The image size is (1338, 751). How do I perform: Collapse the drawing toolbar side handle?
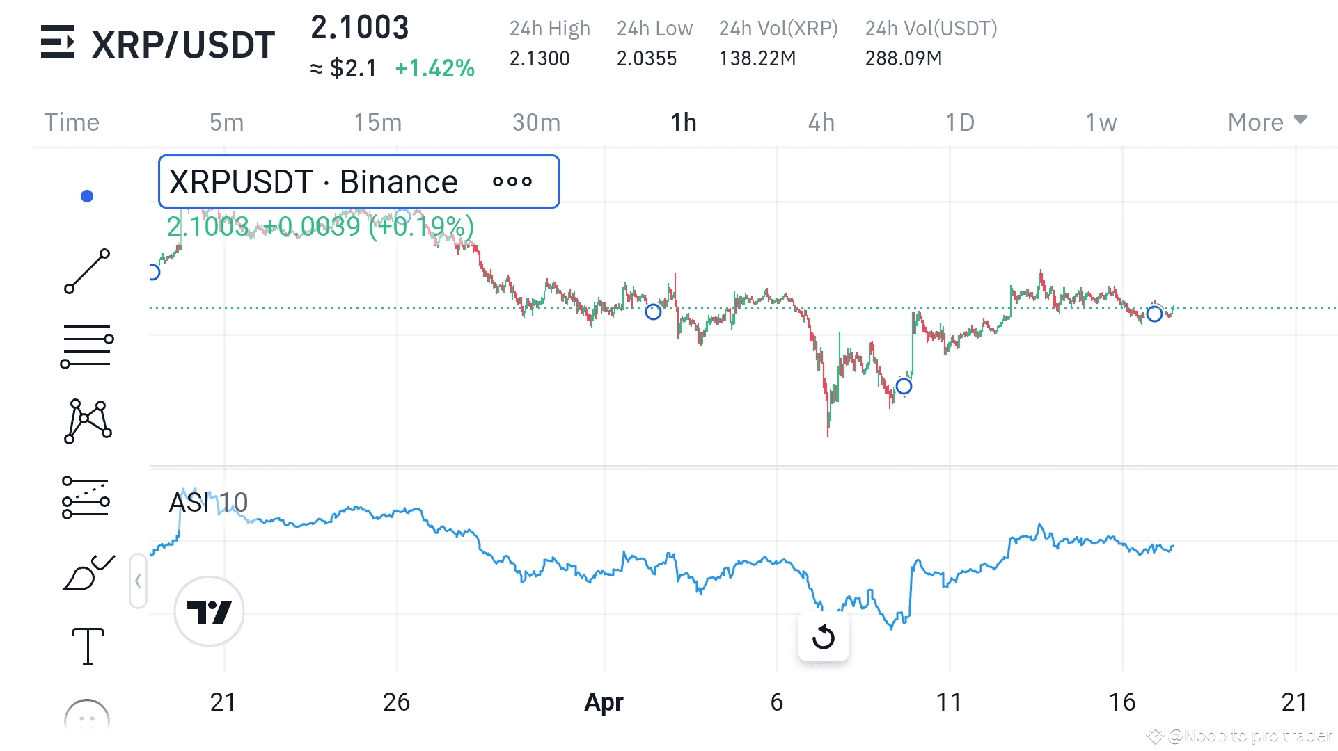coord(138,581)
